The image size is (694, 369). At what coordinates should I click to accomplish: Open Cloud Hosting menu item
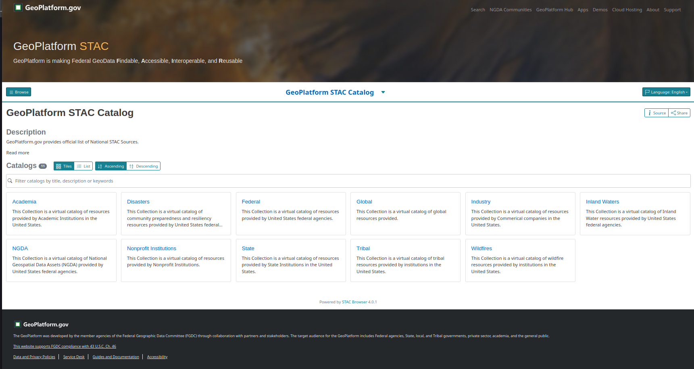[627, 10]
